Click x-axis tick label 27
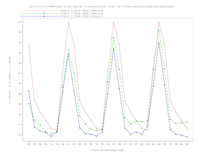204x157 pixels. [x=80, y=144]
